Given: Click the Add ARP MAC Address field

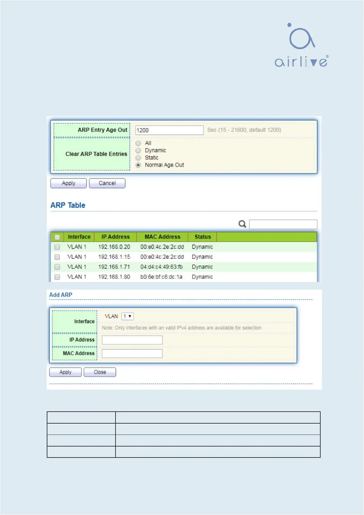Looking at the screenshot, I should [132, 354].
